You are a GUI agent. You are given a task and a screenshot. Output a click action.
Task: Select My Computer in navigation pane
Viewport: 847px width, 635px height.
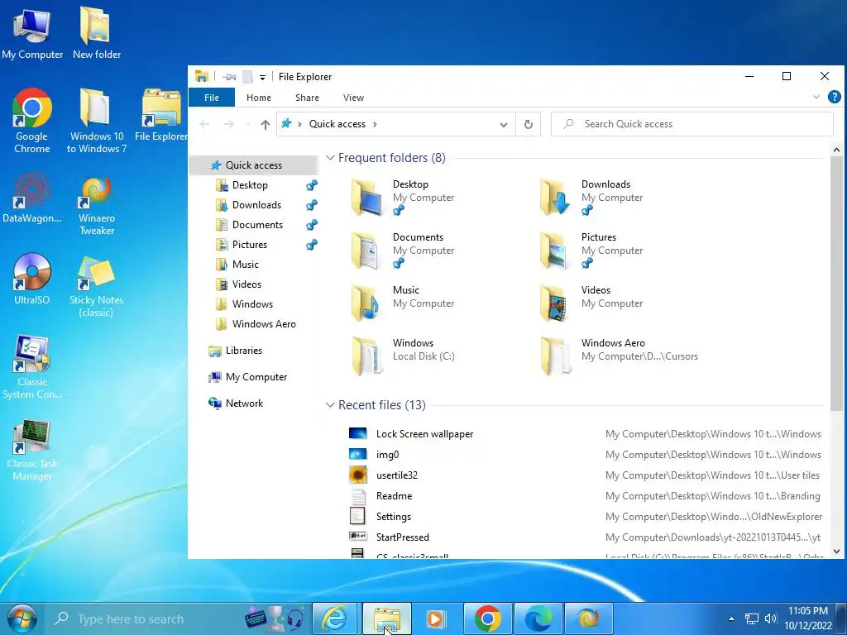pos(256,377)
